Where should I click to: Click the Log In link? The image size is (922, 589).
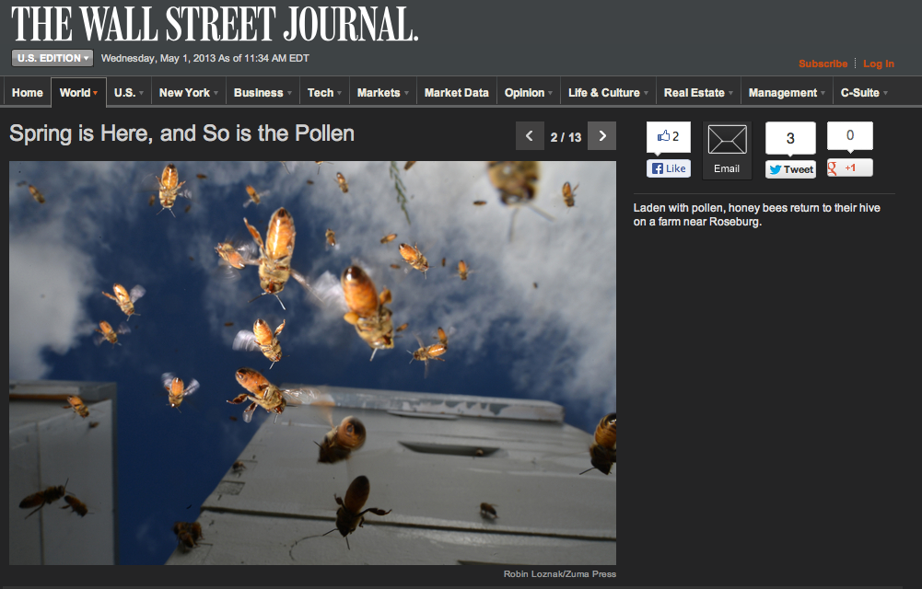pyautogui.click(x=878, y=64)
